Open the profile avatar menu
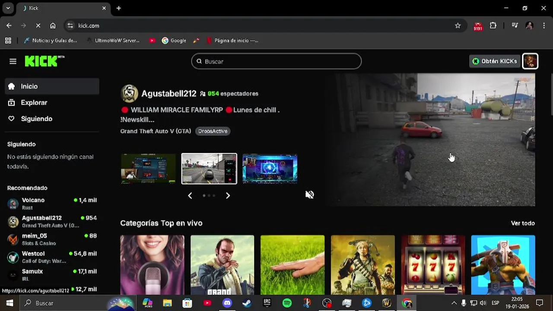 530,61
